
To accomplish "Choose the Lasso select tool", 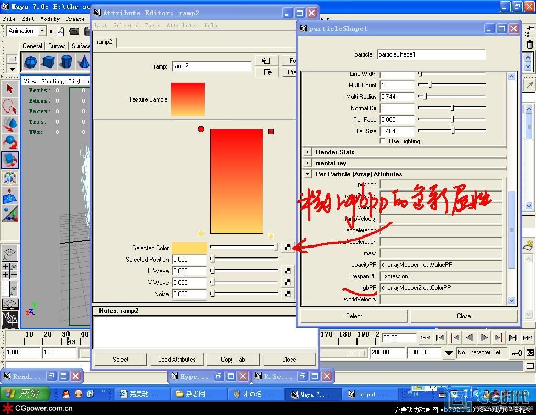I will pyautogui.click(x=10, y=107).
